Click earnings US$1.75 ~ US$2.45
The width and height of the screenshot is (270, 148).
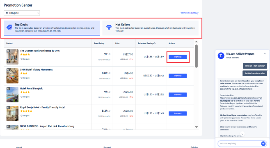click(x=154, y=113)
